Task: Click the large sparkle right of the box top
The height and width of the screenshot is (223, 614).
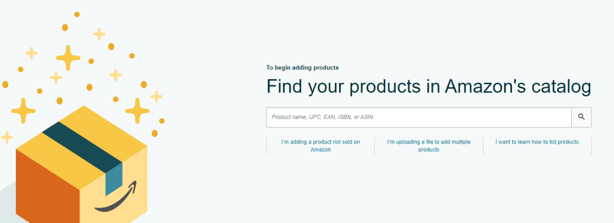Action: pos(137,111)
